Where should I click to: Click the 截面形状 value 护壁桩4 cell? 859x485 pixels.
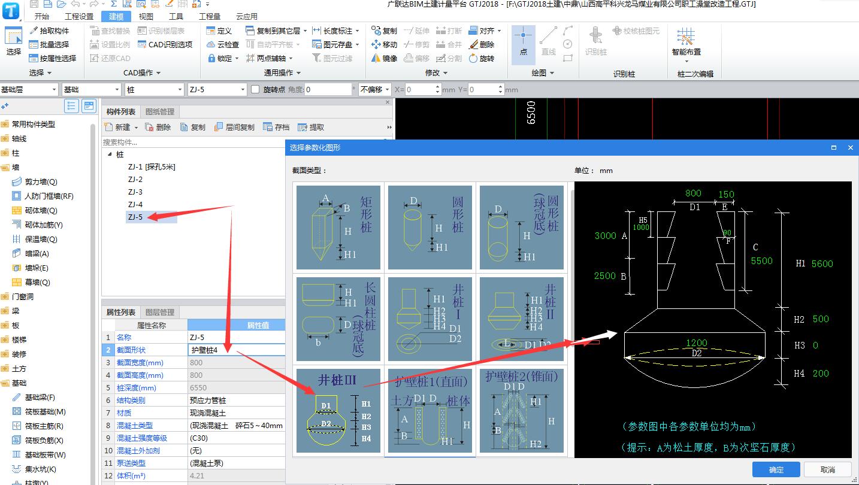click(x=237, y=350)
